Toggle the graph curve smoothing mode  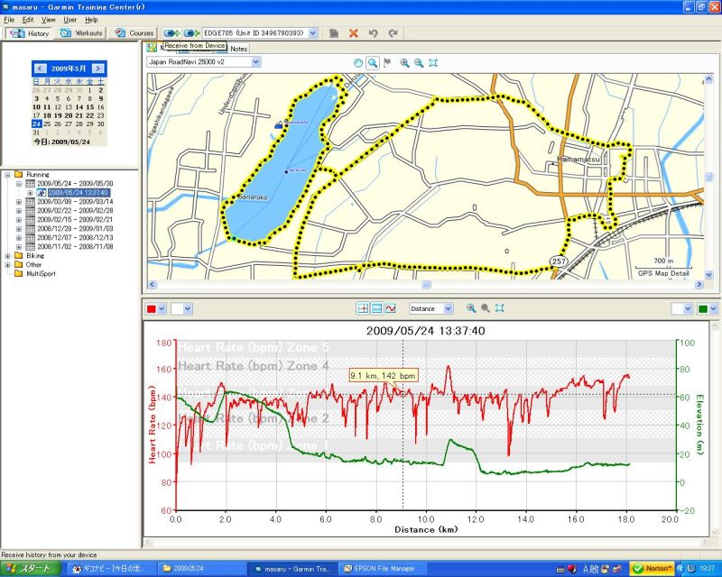coord(391,308)
